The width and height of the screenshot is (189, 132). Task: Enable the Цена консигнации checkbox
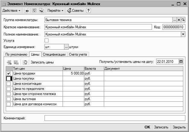[x=8, y=84]
